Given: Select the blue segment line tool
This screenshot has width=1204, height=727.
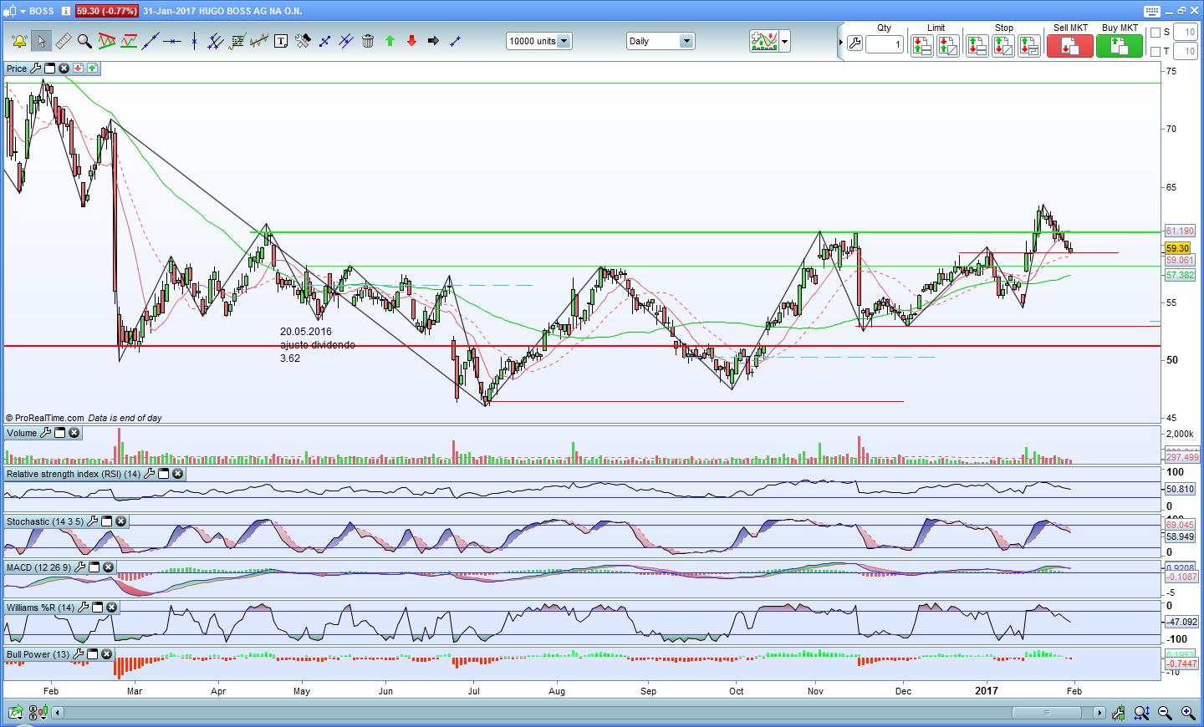Looking at the screenshot, I should (x=324, y=41).
